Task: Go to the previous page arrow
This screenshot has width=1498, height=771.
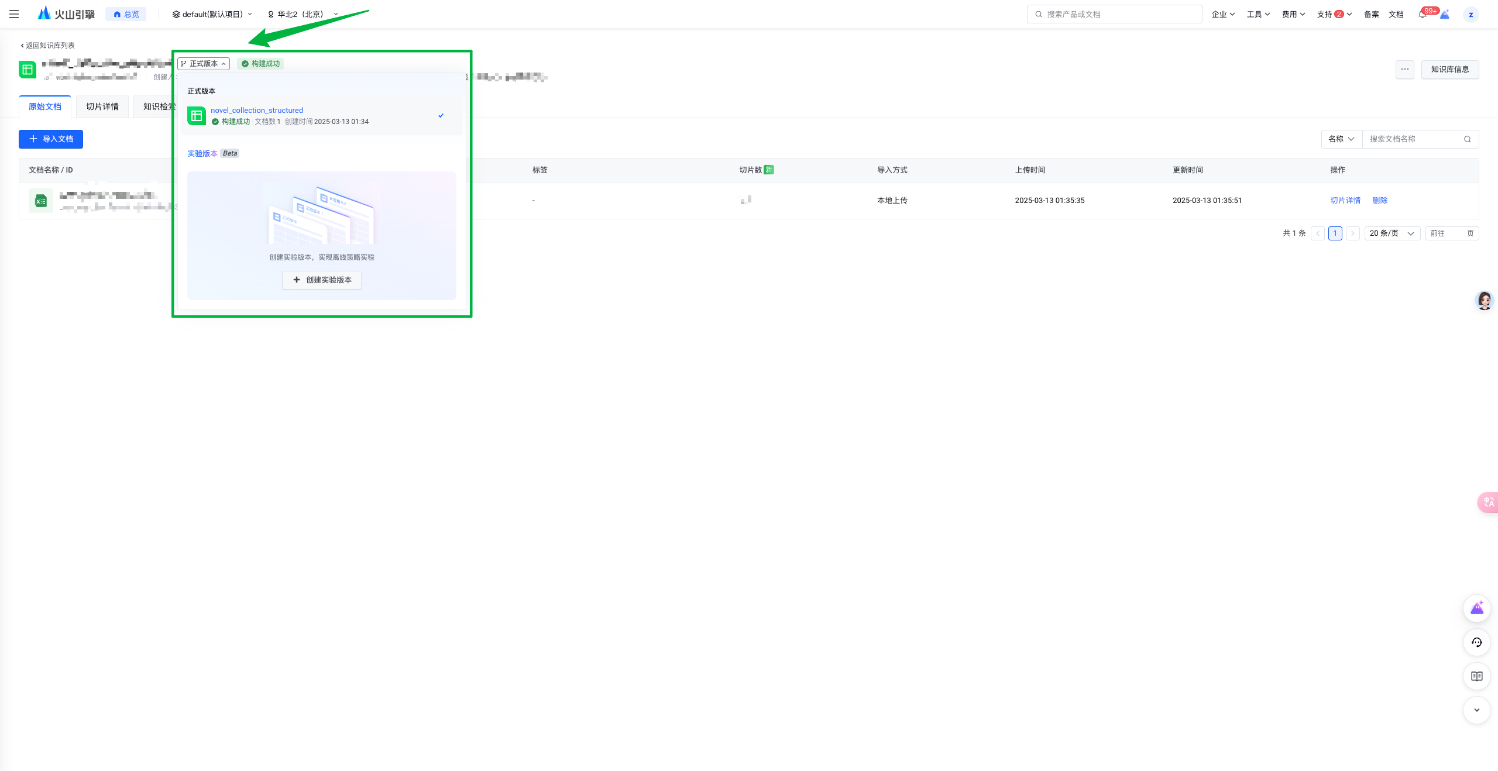Action: (x=1318, y=233)
